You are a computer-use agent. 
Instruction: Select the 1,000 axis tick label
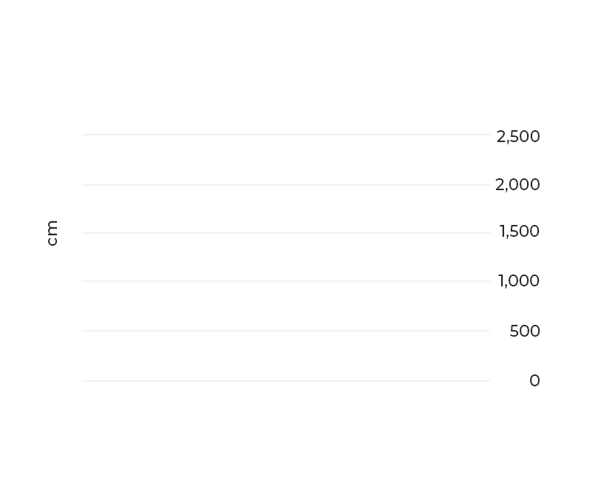tap(518, 281)
